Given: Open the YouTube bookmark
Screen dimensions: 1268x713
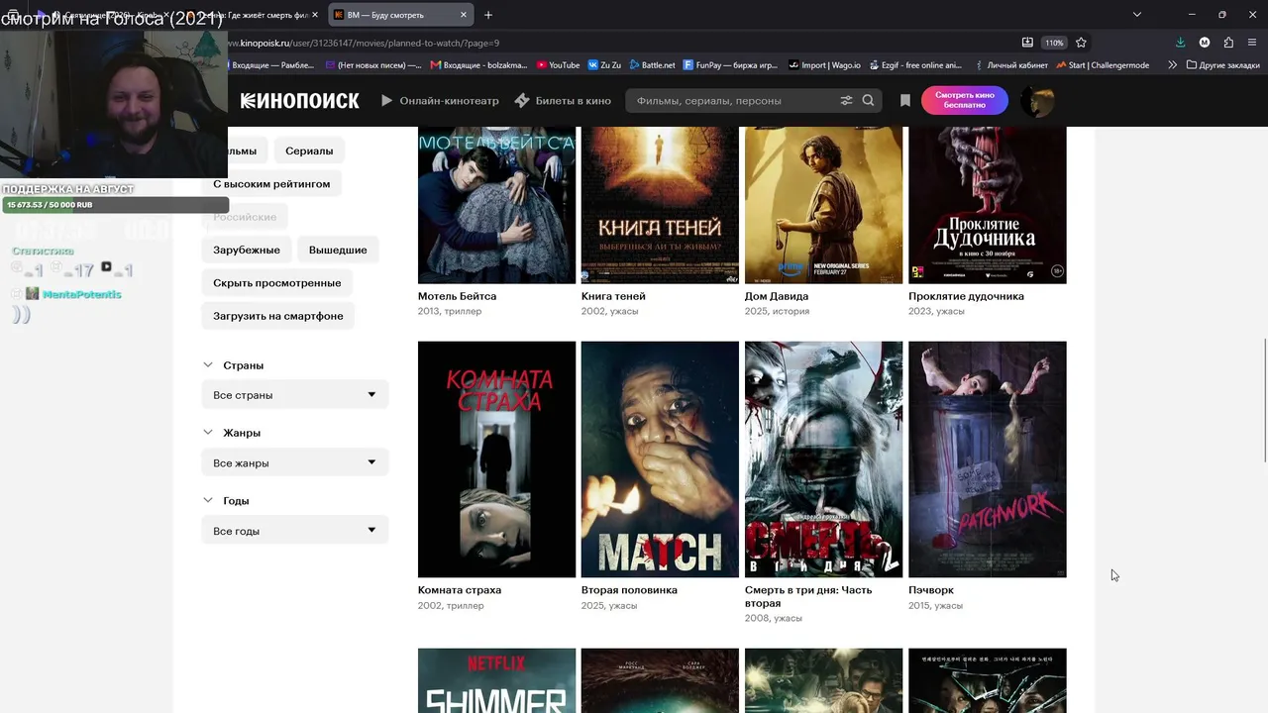Looking at the screenshot, I should coord(558,65).
